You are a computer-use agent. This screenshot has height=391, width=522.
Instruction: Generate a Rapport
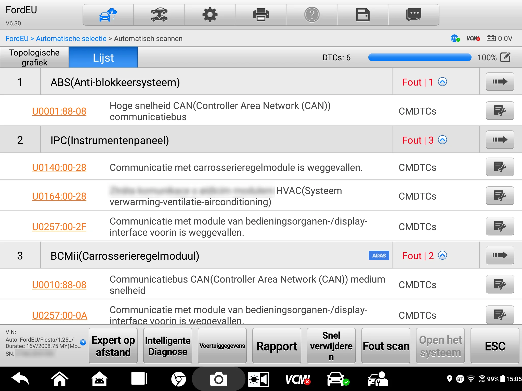pos(277,346)
